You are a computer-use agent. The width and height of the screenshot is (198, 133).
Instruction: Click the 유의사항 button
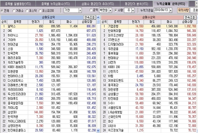[183, 10]
